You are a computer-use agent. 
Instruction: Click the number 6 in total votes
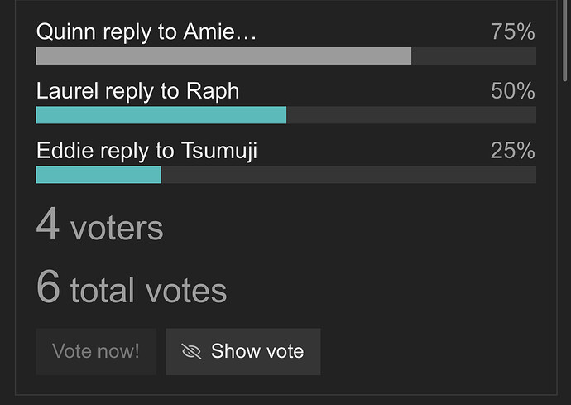click(48, 287)
